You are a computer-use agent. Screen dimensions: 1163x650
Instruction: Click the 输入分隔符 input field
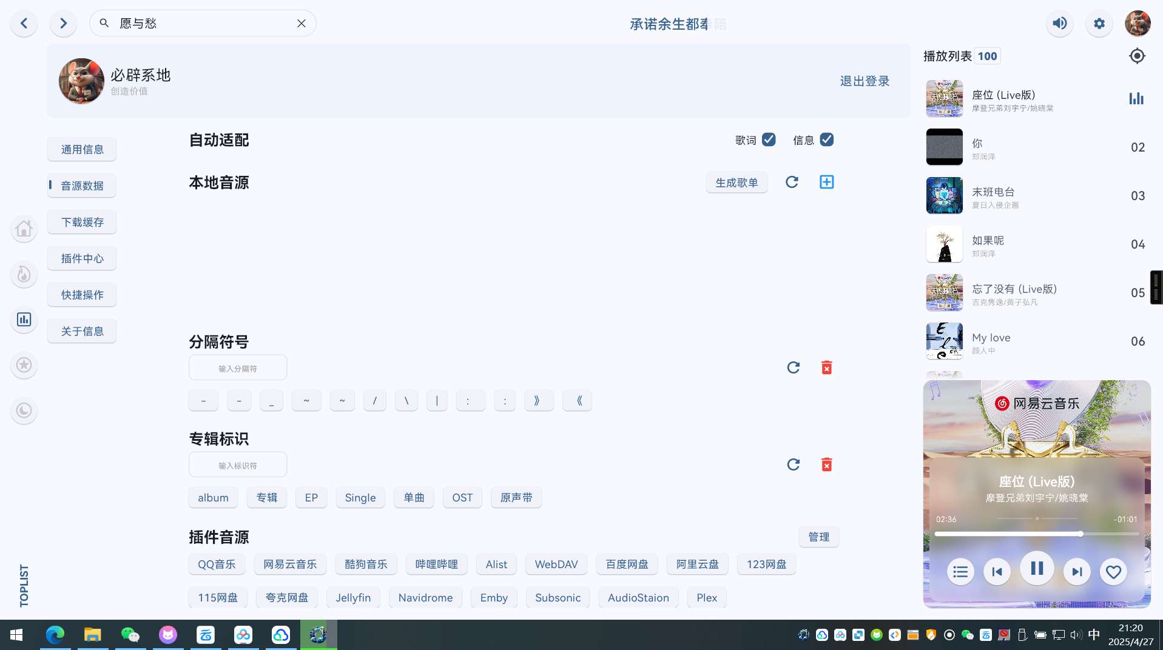238,368
